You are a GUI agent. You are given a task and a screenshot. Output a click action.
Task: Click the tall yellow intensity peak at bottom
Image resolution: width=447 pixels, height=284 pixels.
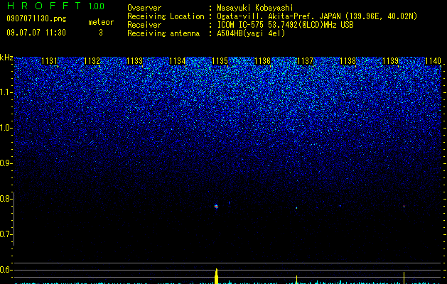[216, 276]
